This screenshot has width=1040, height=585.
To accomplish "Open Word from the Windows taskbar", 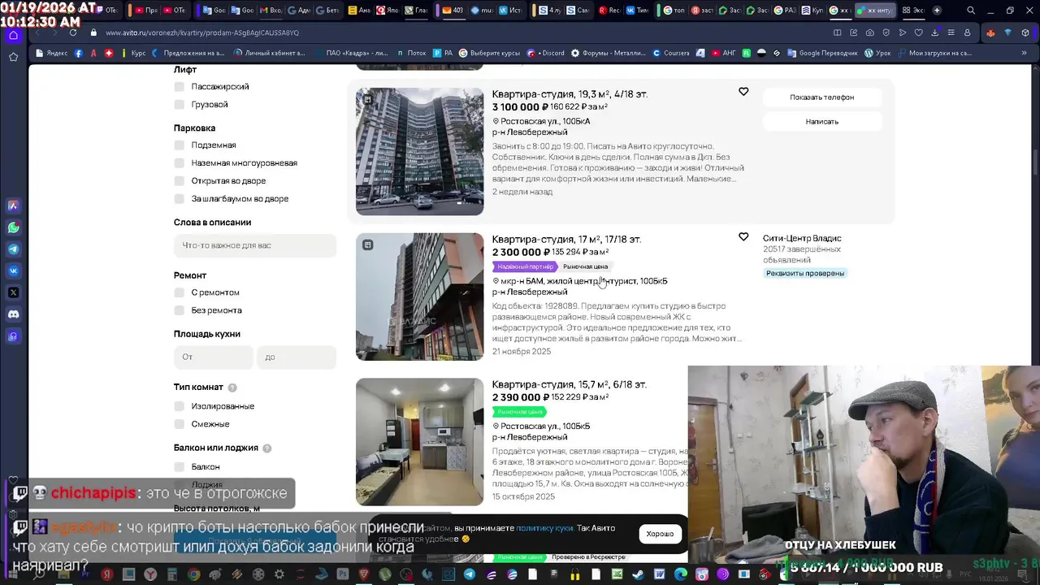I will tap(658, 574).
